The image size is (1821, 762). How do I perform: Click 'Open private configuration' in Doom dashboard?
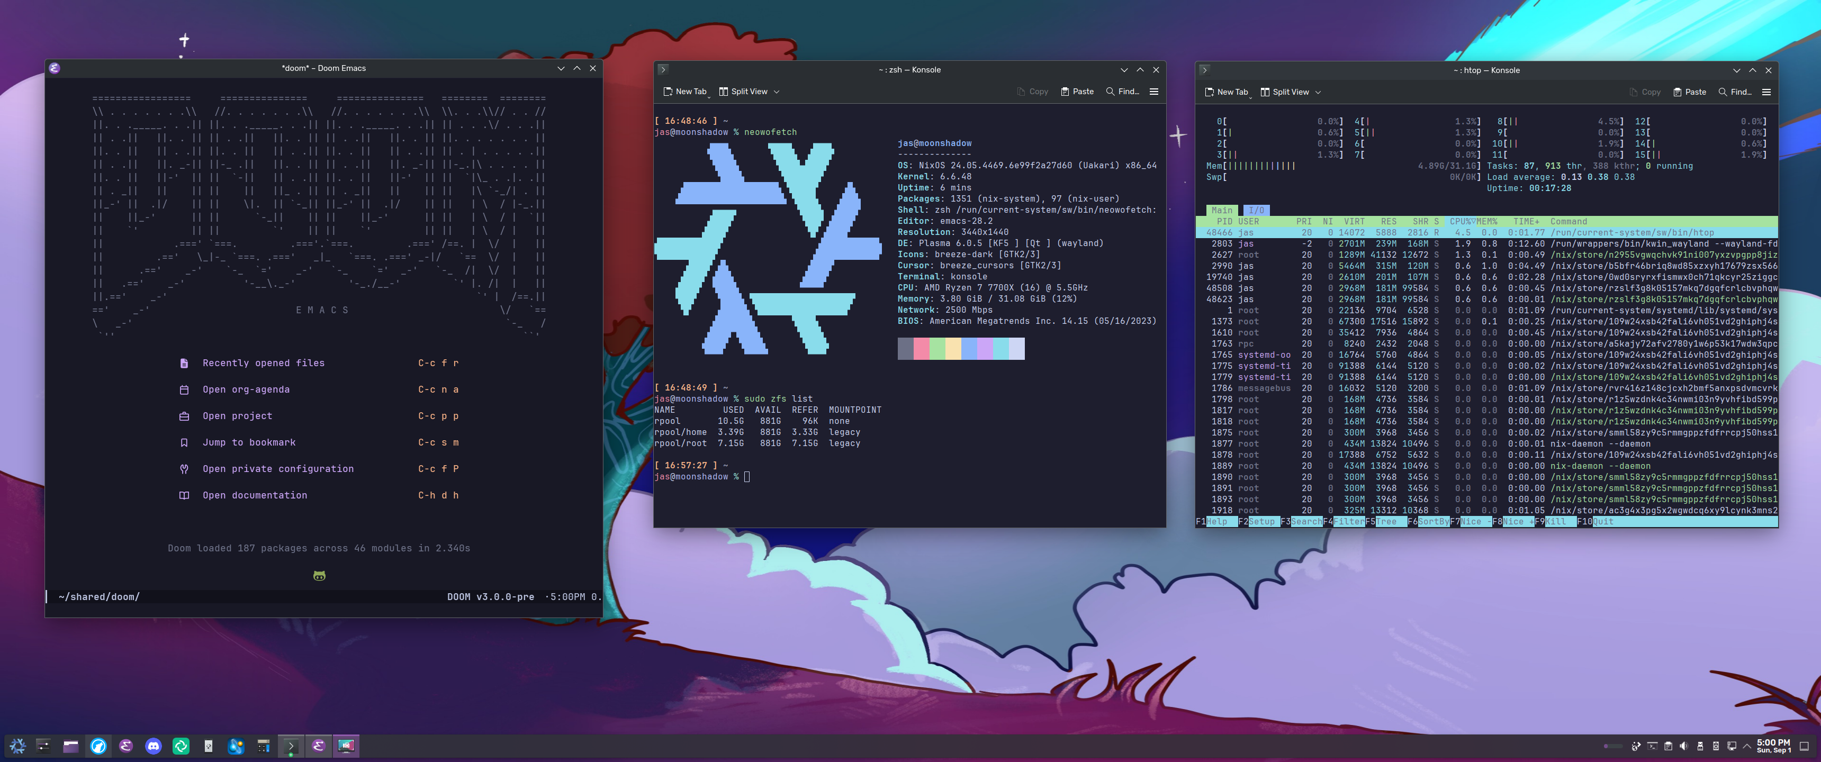(278, 469)
